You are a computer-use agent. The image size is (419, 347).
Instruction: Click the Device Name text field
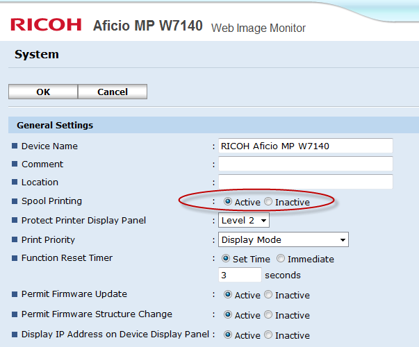point(305,146)
